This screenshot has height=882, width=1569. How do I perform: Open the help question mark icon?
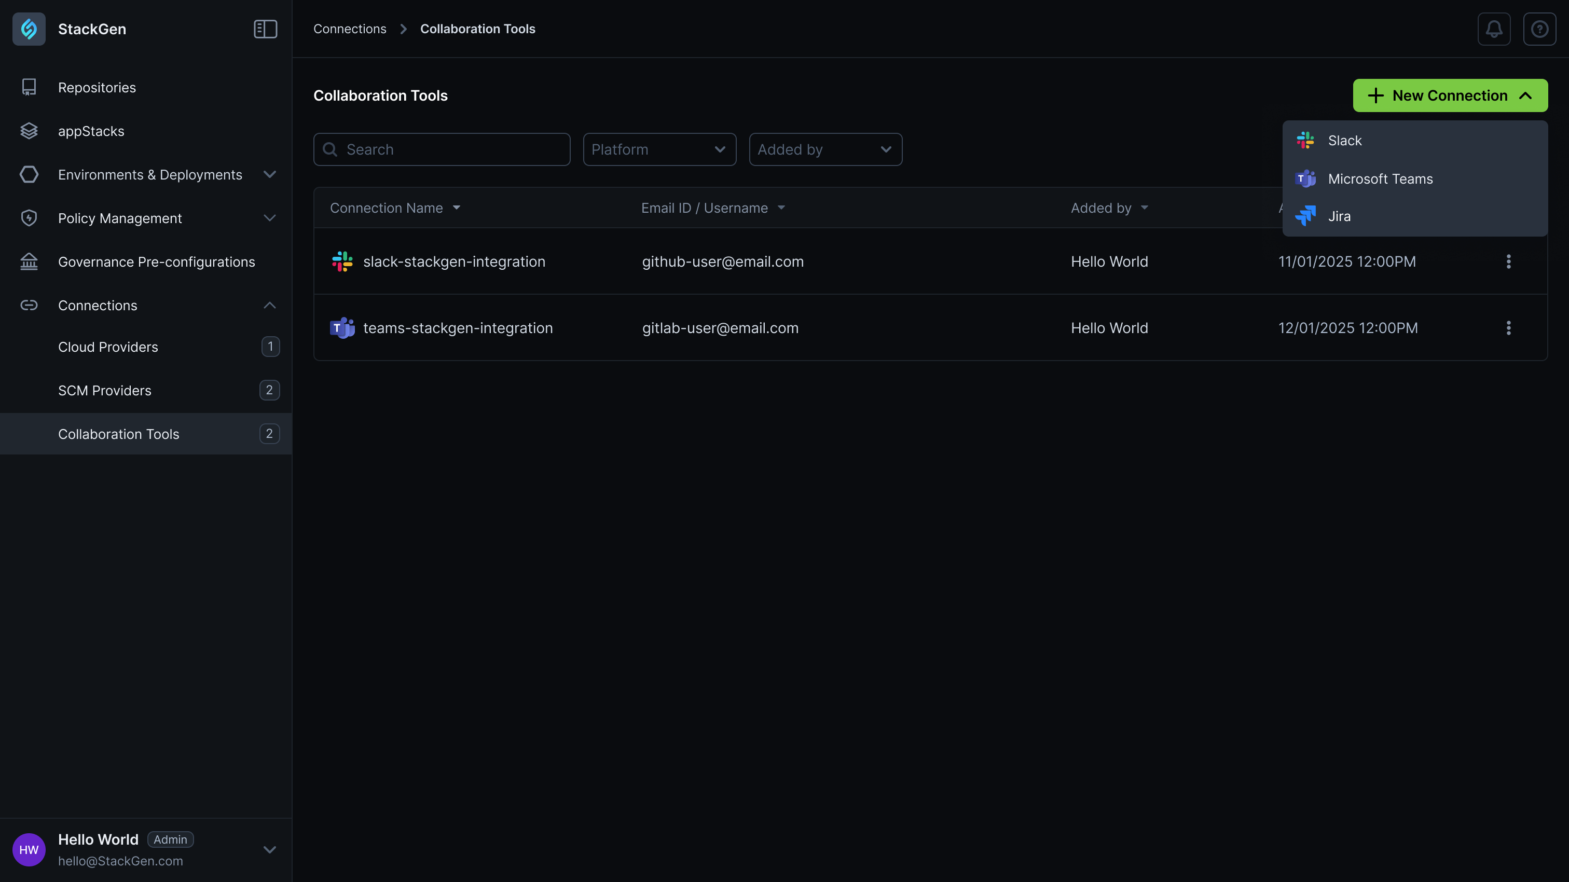click(x=1539, y=29)
